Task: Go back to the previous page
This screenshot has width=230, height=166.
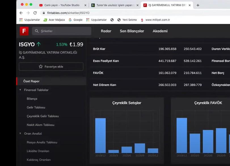Action: click(21, 13)
